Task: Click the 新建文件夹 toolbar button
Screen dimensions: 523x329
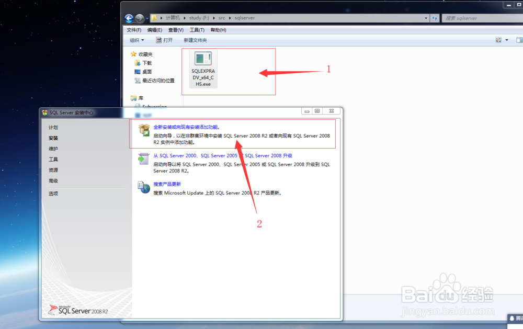Action: click(x=195, y=40)
